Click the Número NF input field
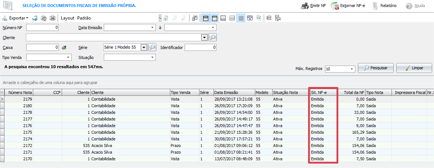Screen dimensions: 434x168 tap(42, 28)
